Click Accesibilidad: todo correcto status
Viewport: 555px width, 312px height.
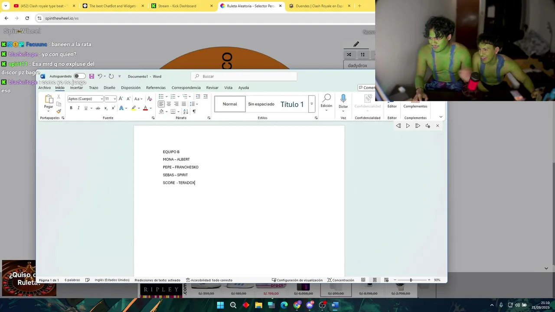point(209,280)
